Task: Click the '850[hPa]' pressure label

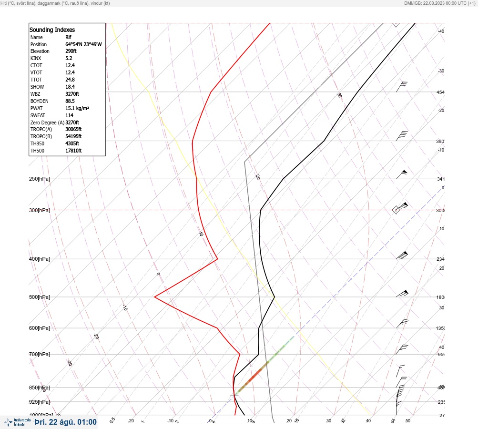Action: (40, 388)
